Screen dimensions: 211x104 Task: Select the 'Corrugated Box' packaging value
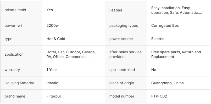pos(165,26)
